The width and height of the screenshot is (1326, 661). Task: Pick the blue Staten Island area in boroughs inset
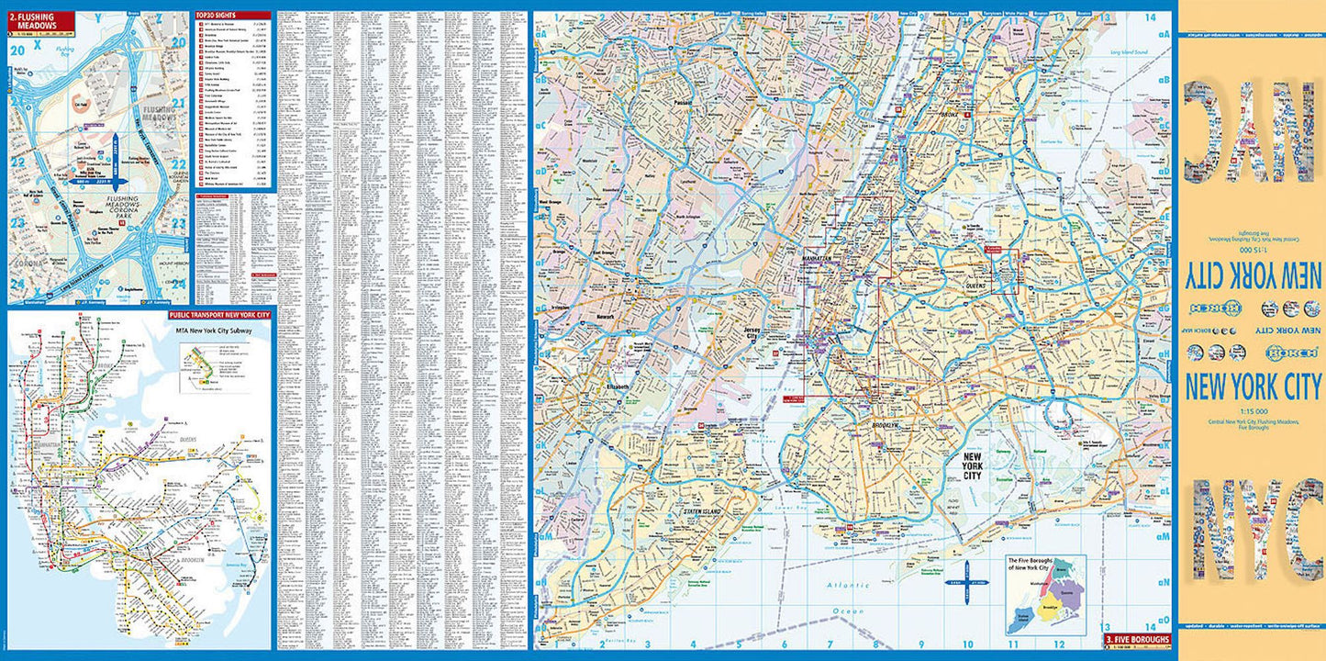1019,622
